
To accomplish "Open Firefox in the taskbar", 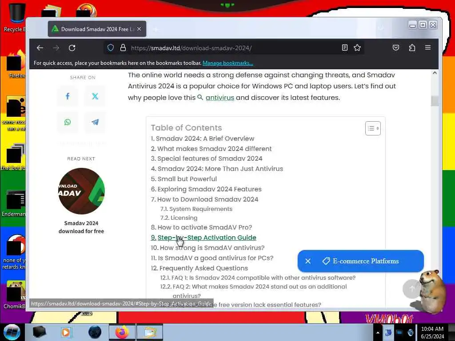I will coord(122,332).
